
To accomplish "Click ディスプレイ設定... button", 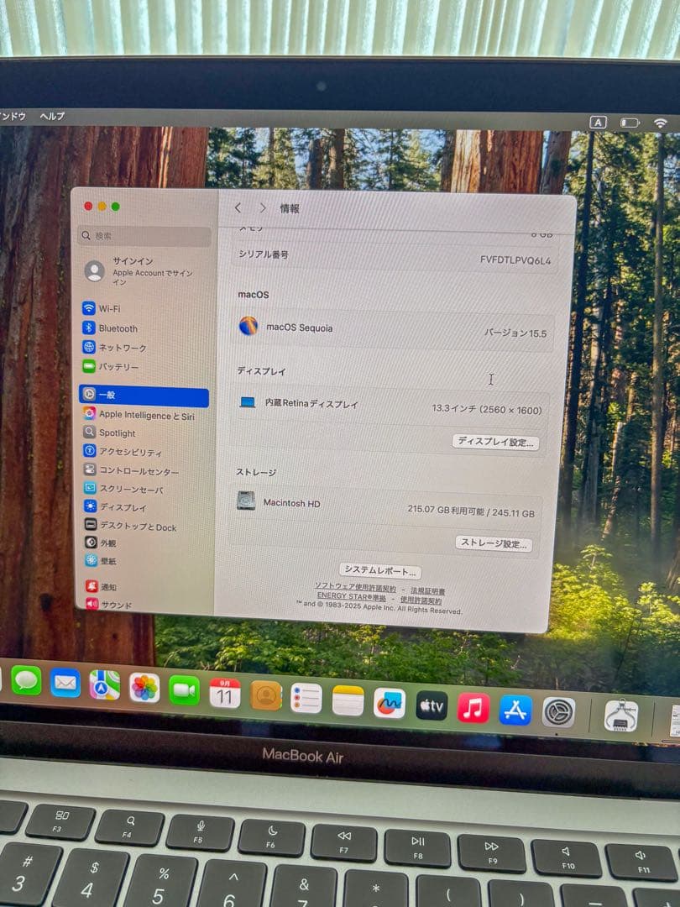I will [x=495, y=442].
